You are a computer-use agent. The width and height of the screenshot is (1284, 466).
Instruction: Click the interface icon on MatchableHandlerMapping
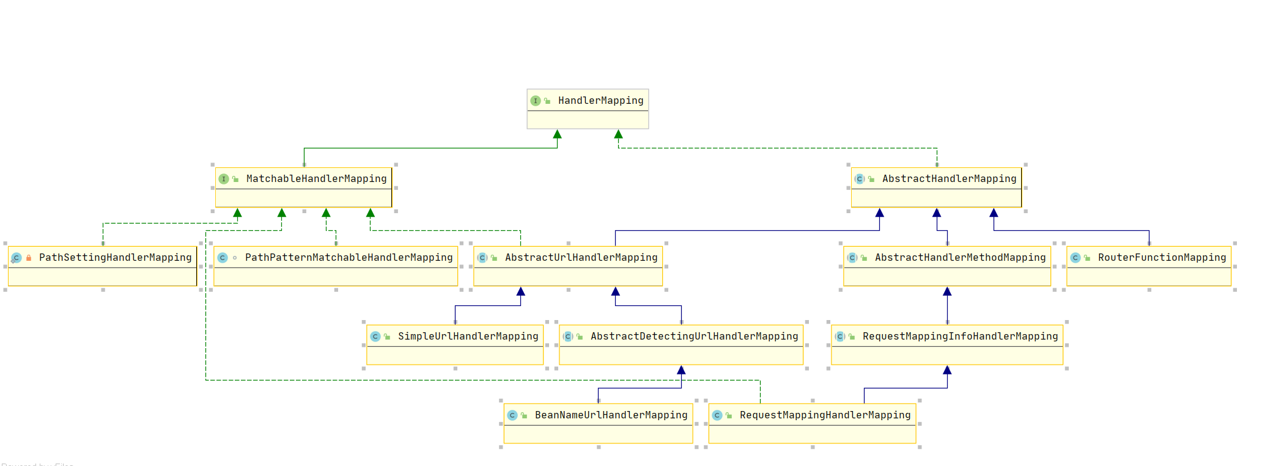(x=224, y=179)
